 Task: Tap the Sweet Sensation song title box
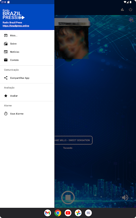coord(73,140)
